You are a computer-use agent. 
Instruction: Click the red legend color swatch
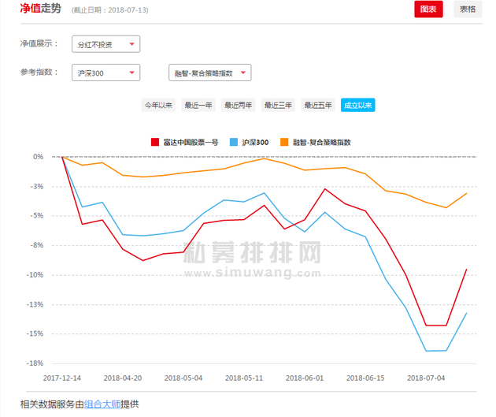tap(154, 143)
